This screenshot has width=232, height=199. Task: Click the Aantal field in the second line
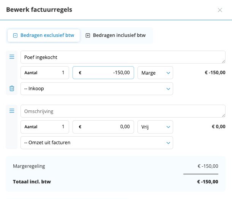pyautogui.click(x=45, y=127)
